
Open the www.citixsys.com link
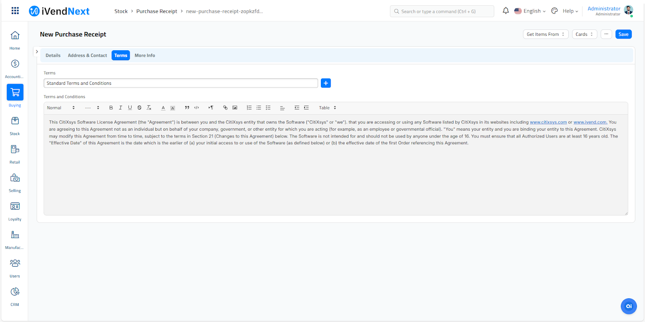(x=548, y=122)
